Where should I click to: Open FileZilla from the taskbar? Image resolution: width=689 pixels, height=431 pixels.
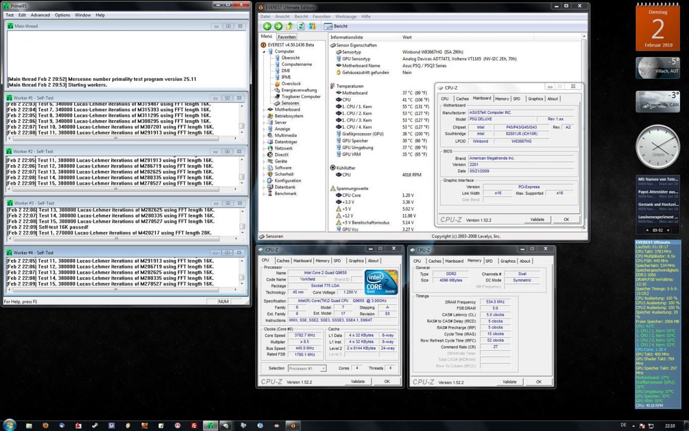194,425
